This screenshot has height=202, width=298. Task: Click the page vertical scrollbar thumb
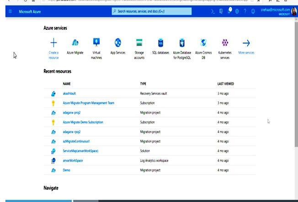tap(296, 84)
